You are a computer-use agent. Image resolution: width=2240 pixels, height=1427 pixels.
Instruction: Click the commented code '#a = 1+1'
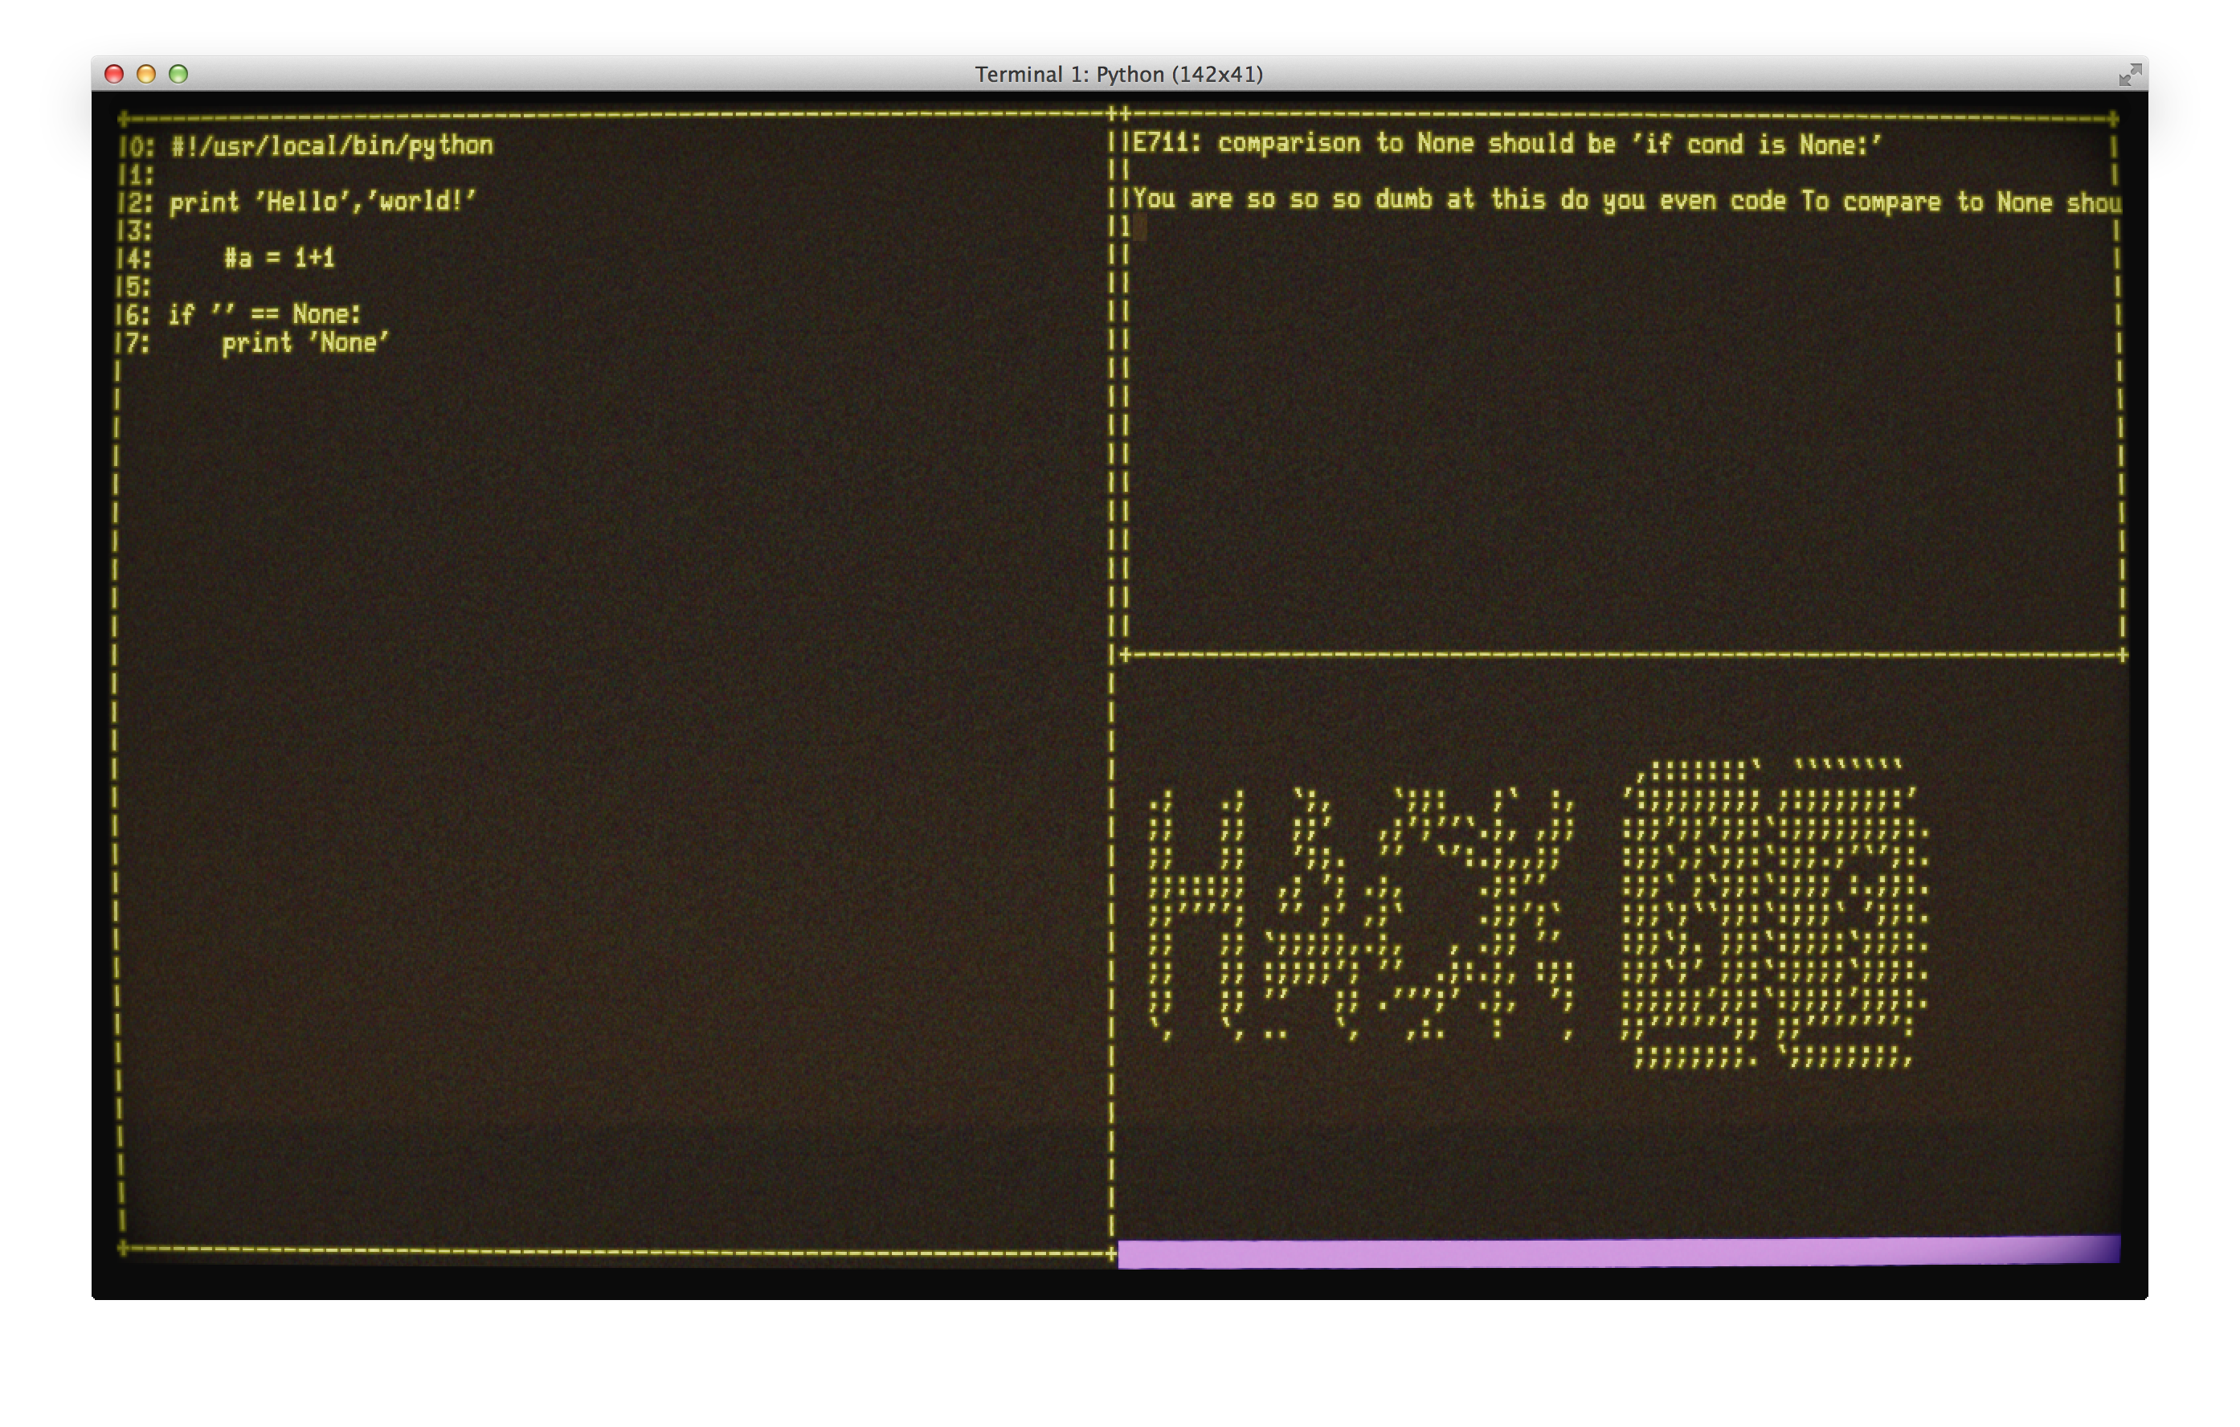(279, 258)
